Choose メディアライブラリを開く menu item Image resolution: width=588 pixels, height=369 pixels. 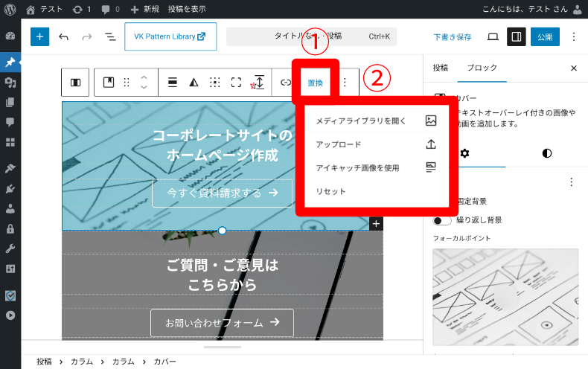click(376, 121)
